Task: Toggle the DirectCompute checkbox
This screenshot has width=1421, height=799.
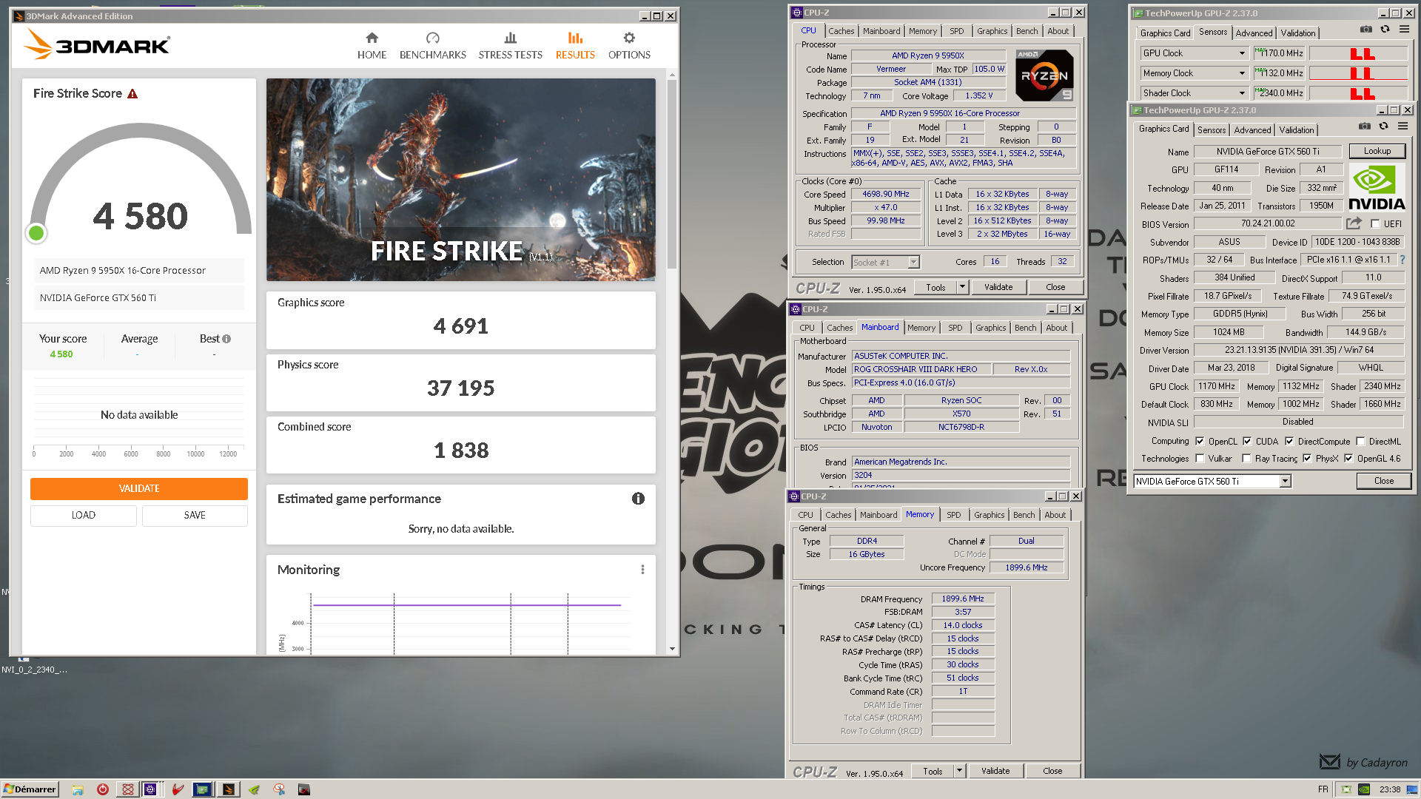Action: [x=1289, y=441]
